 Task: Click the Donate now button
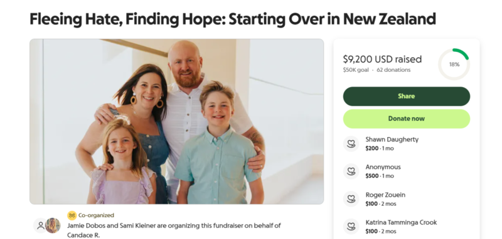[x=406, y=119]
